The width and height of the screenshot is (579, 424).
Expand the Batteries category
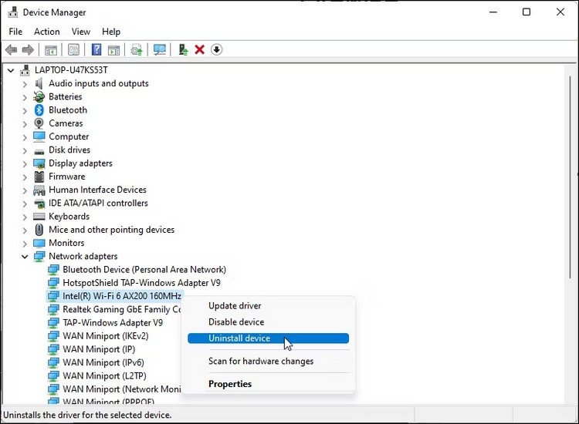(25, 97)
